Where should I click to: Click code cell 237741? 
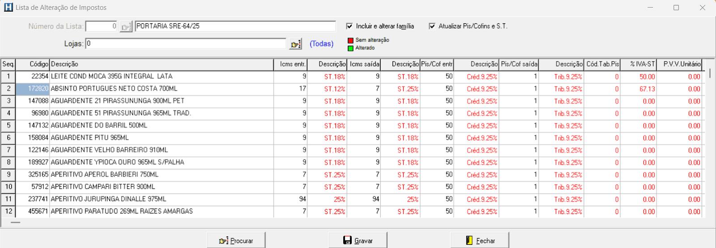(33, 199)
